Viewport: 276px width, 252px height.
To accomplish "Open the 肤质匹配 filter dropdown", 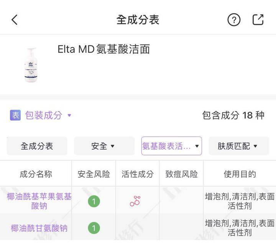I will [x=238, y=146].
